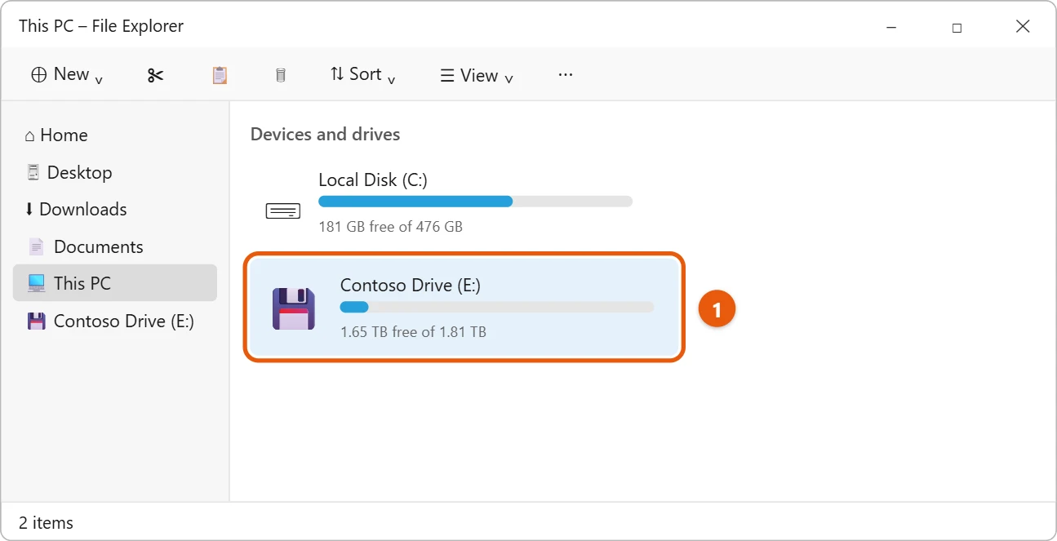Click the Delete trash can icon
1057x541 pixels.
point(281,75)
